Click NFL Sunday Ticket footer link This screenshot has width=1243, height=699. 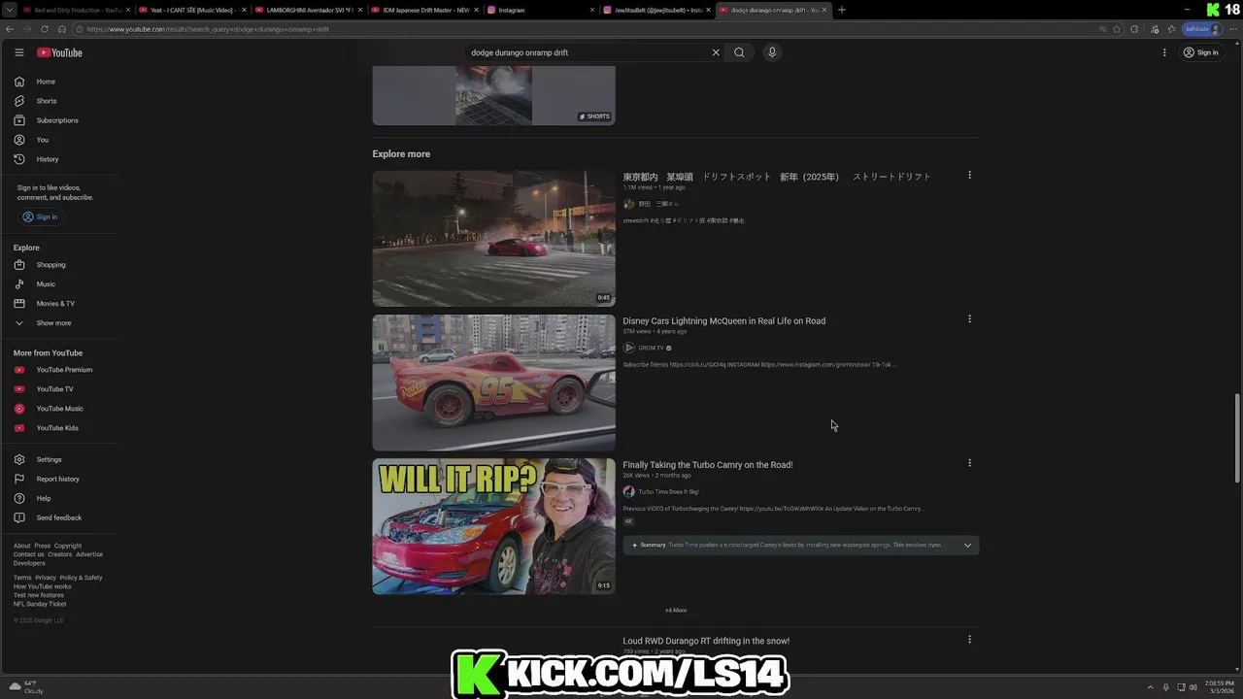[40, 604]
